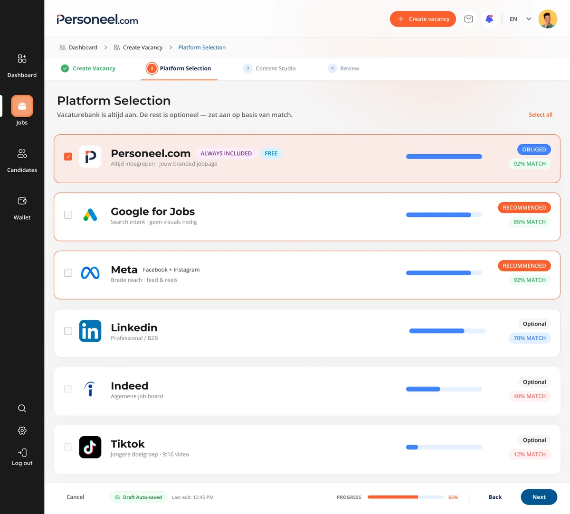
Task: Open the notifications bell
Action: (489, 19)
